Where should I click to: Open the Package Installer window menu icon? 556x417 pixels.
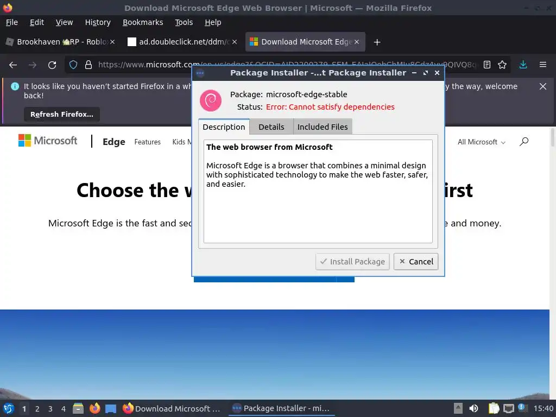point(200,73)
